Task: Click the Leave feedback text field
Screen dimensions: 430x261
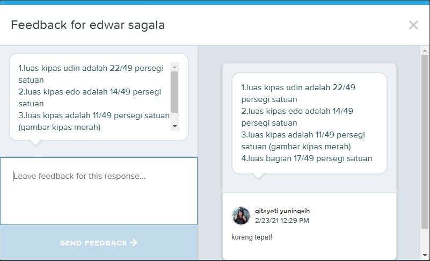Action: pos(98,191)
